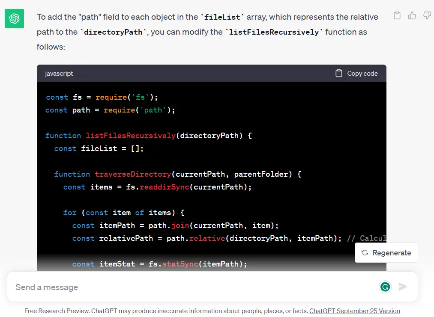Give the response a thumbs down
The height and width of the screenshot is (317, 434).
point(427,16)
